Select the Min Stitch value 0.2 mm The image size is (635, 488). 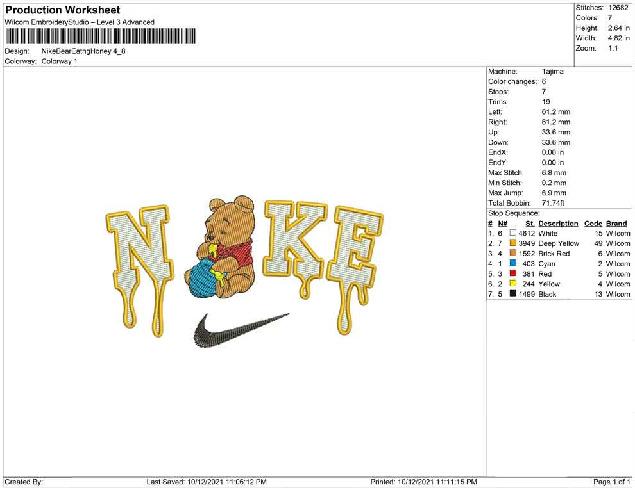tap(554, 183)
